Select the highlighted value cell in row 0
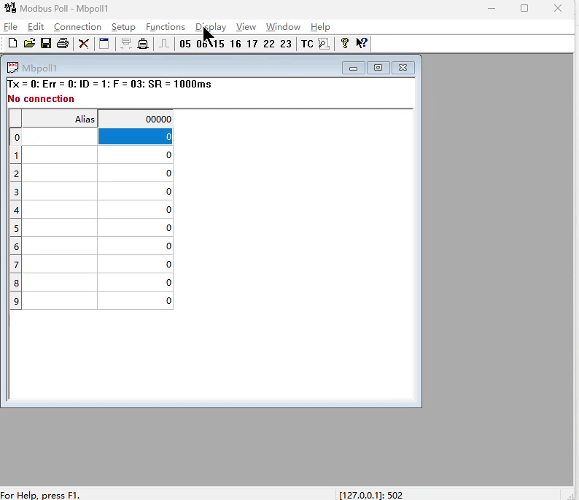The image size is (579, 500). [x=136, y=137]
